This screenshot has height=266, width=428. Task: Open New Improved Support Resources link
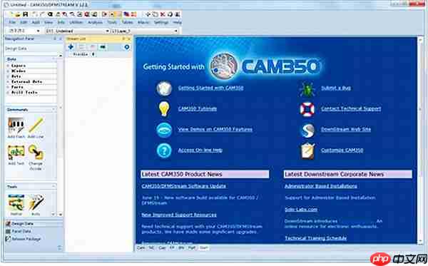pyautogui.click(x=179, y=215)
